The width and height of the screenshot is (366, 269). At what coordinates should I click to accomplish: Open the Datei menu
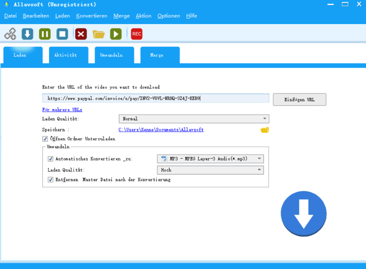(11, 16)
